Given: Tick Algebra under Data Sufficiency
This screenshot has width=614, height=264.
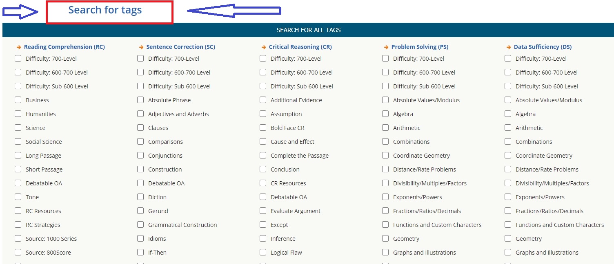Looking at the screenshot, I should (508, 114).
